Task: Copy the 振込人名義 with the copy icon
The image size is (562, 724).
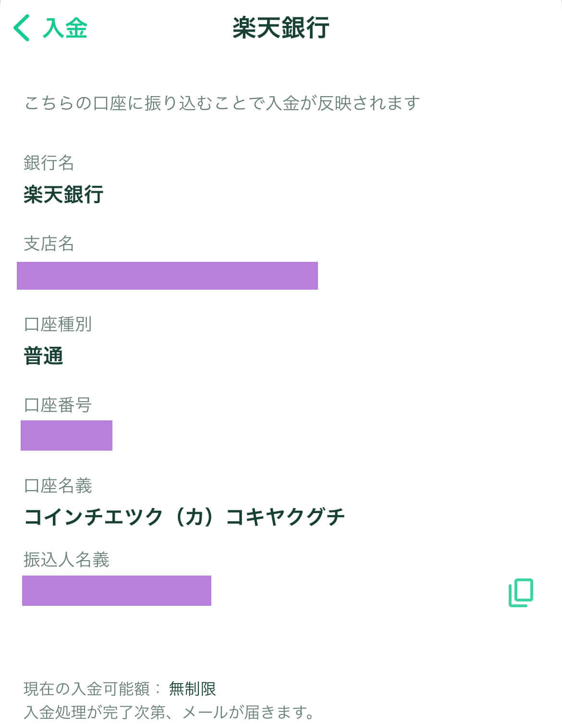Action: pos(521,593)
